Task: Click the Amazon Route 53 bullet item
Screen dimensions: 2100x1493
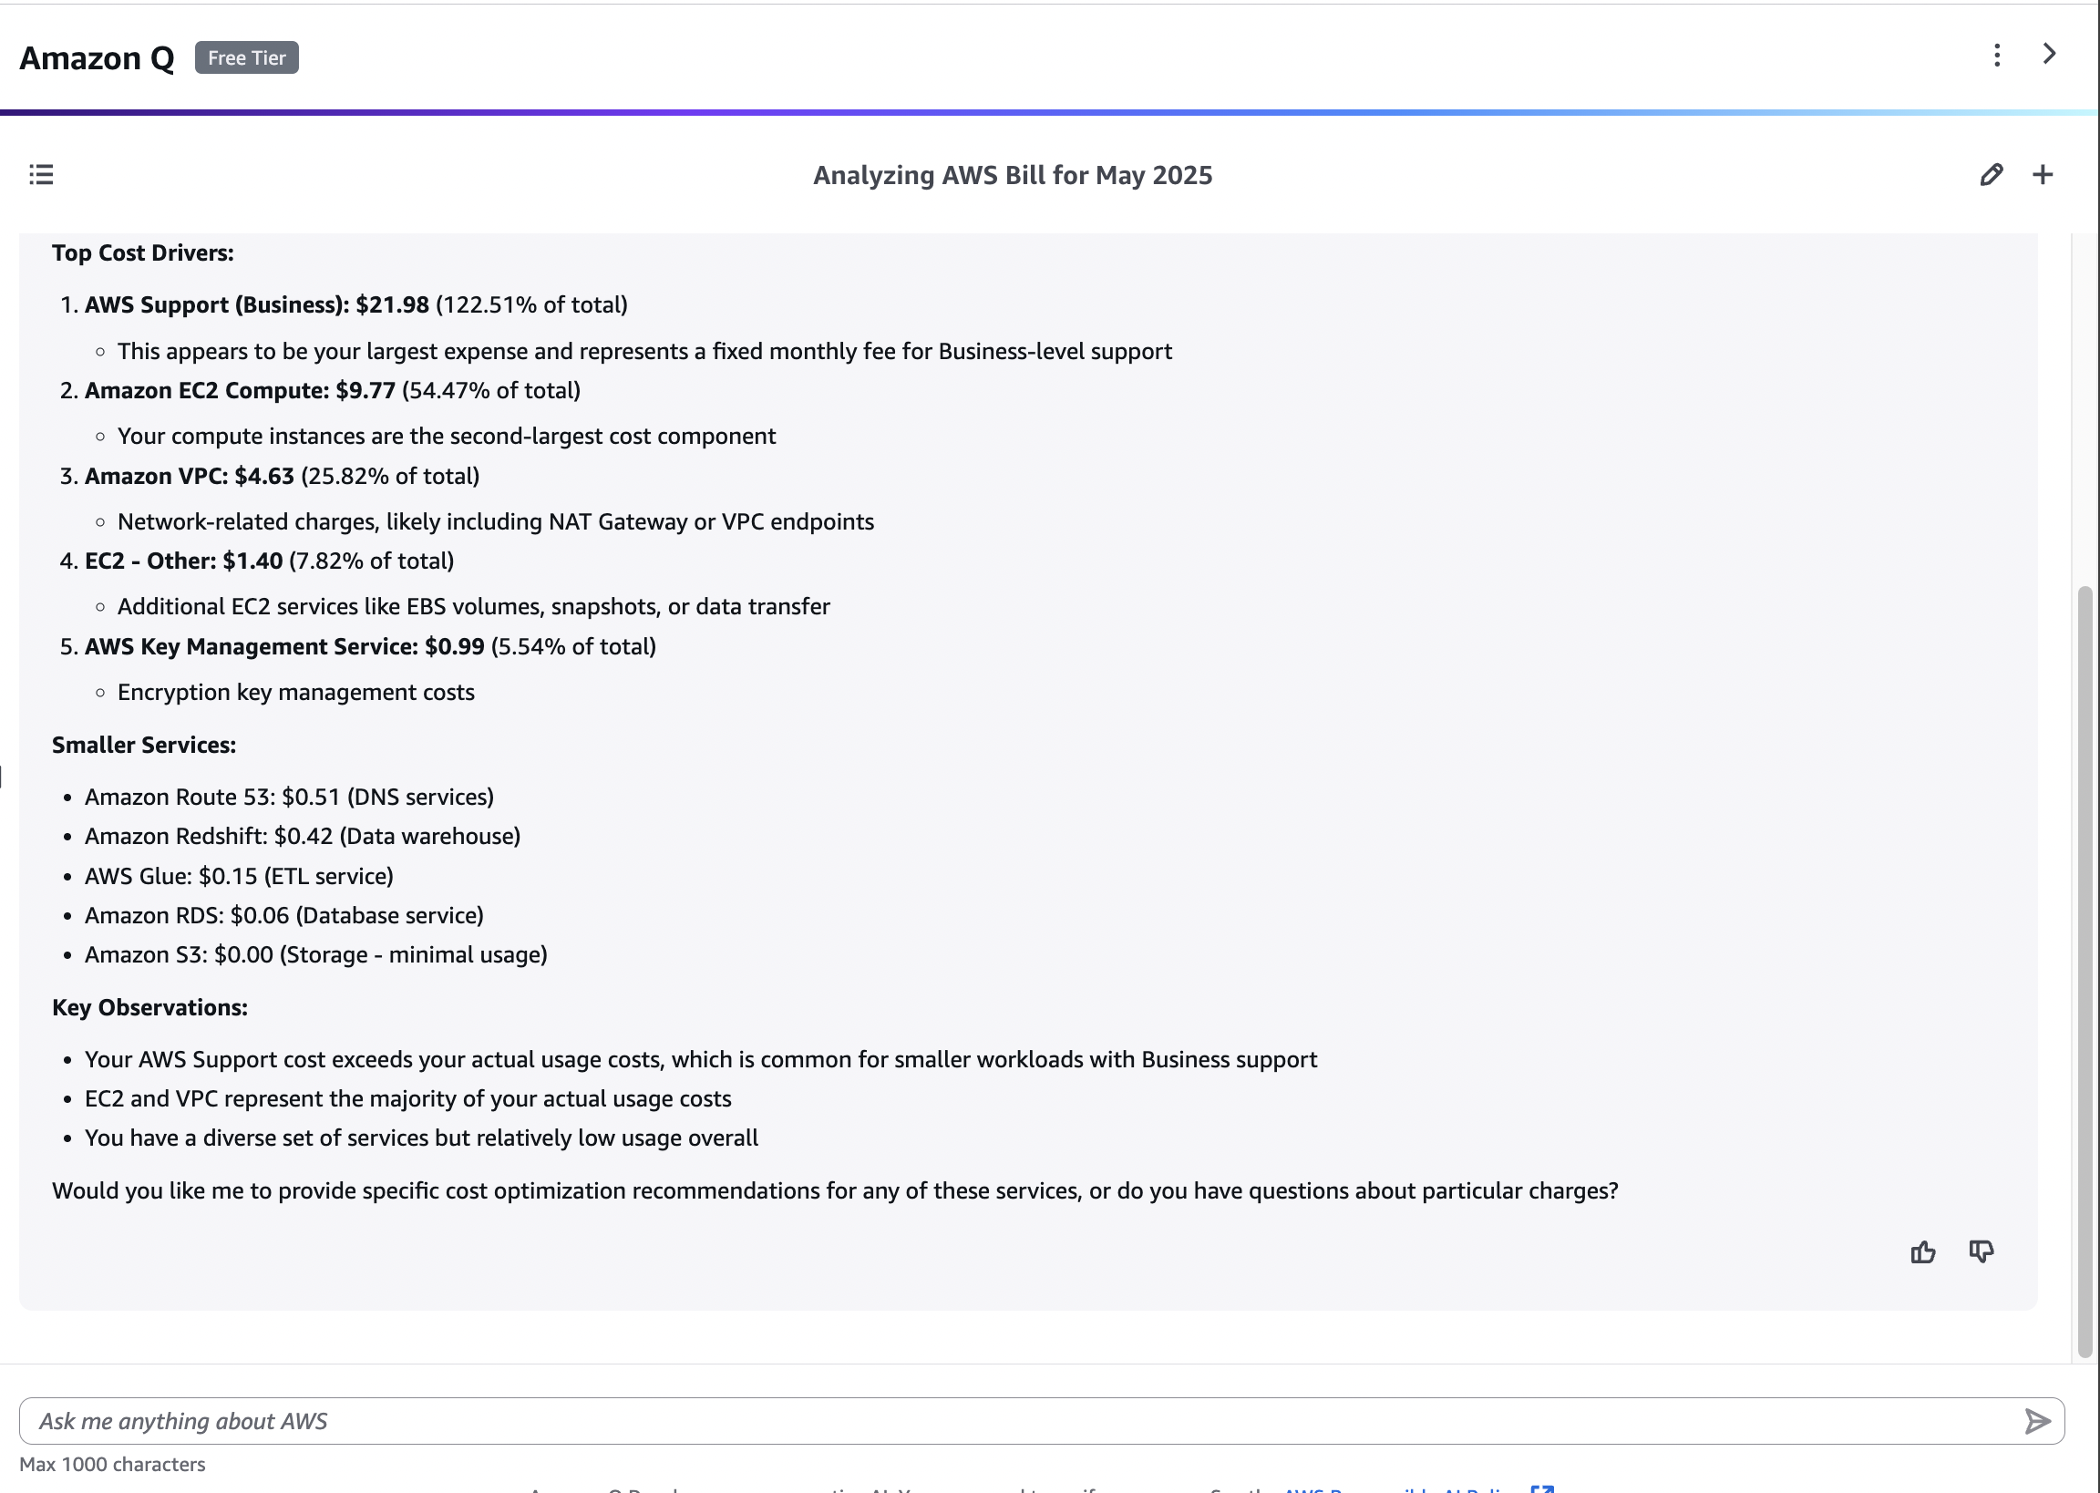Action: (289, 797)
